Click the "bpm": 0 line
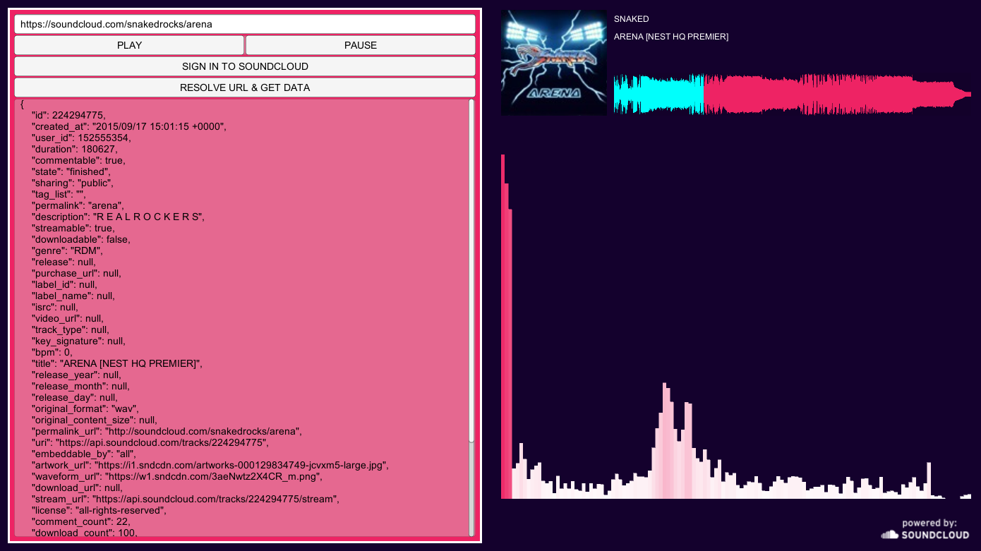This screenshot has width=981, height=551. coord(52,352)
